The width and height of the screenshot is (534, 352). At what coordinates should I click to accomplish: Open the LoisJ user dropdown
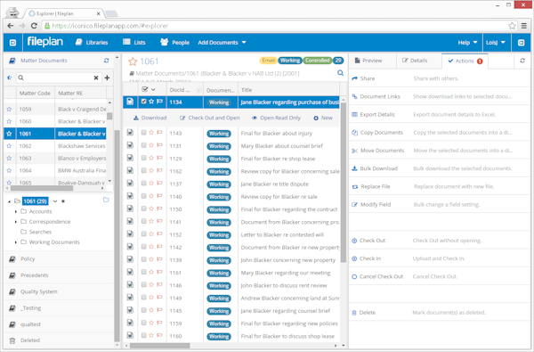[x=496, y=42]
